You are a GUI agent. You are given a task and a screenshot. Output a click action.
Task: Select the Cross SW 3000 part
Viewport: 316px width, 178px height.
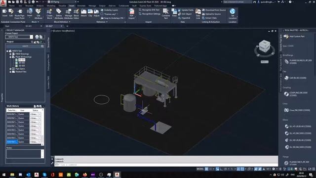(297, 110)
